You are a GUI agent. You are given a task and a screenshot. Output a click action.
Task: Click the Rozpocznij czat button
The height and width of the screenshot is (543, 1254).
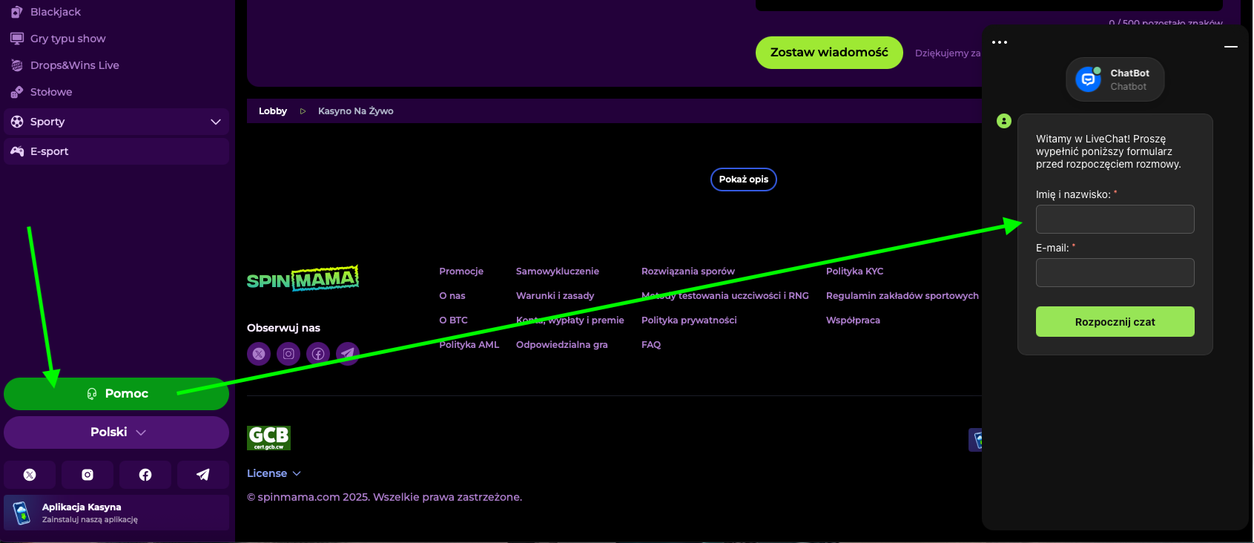click(1115, 322)
